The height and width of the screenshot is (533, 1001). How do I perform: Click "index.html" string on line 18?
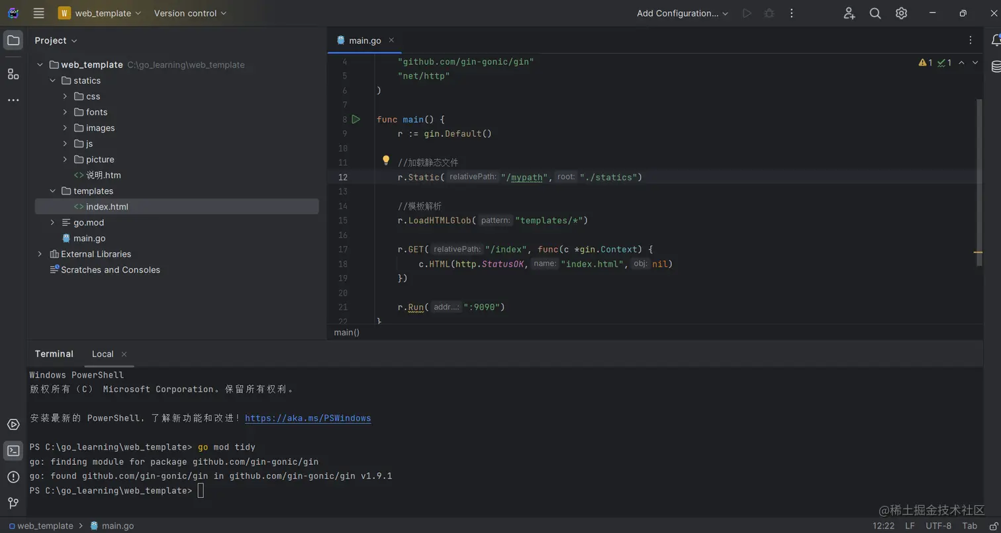pyautogui.click(x=593, y=264)
